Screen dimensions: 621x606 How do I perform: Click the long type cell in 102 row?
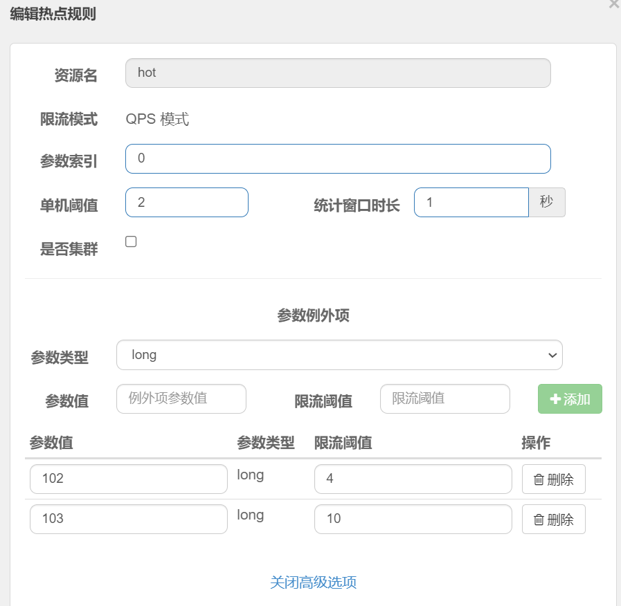tap(251, 475)
